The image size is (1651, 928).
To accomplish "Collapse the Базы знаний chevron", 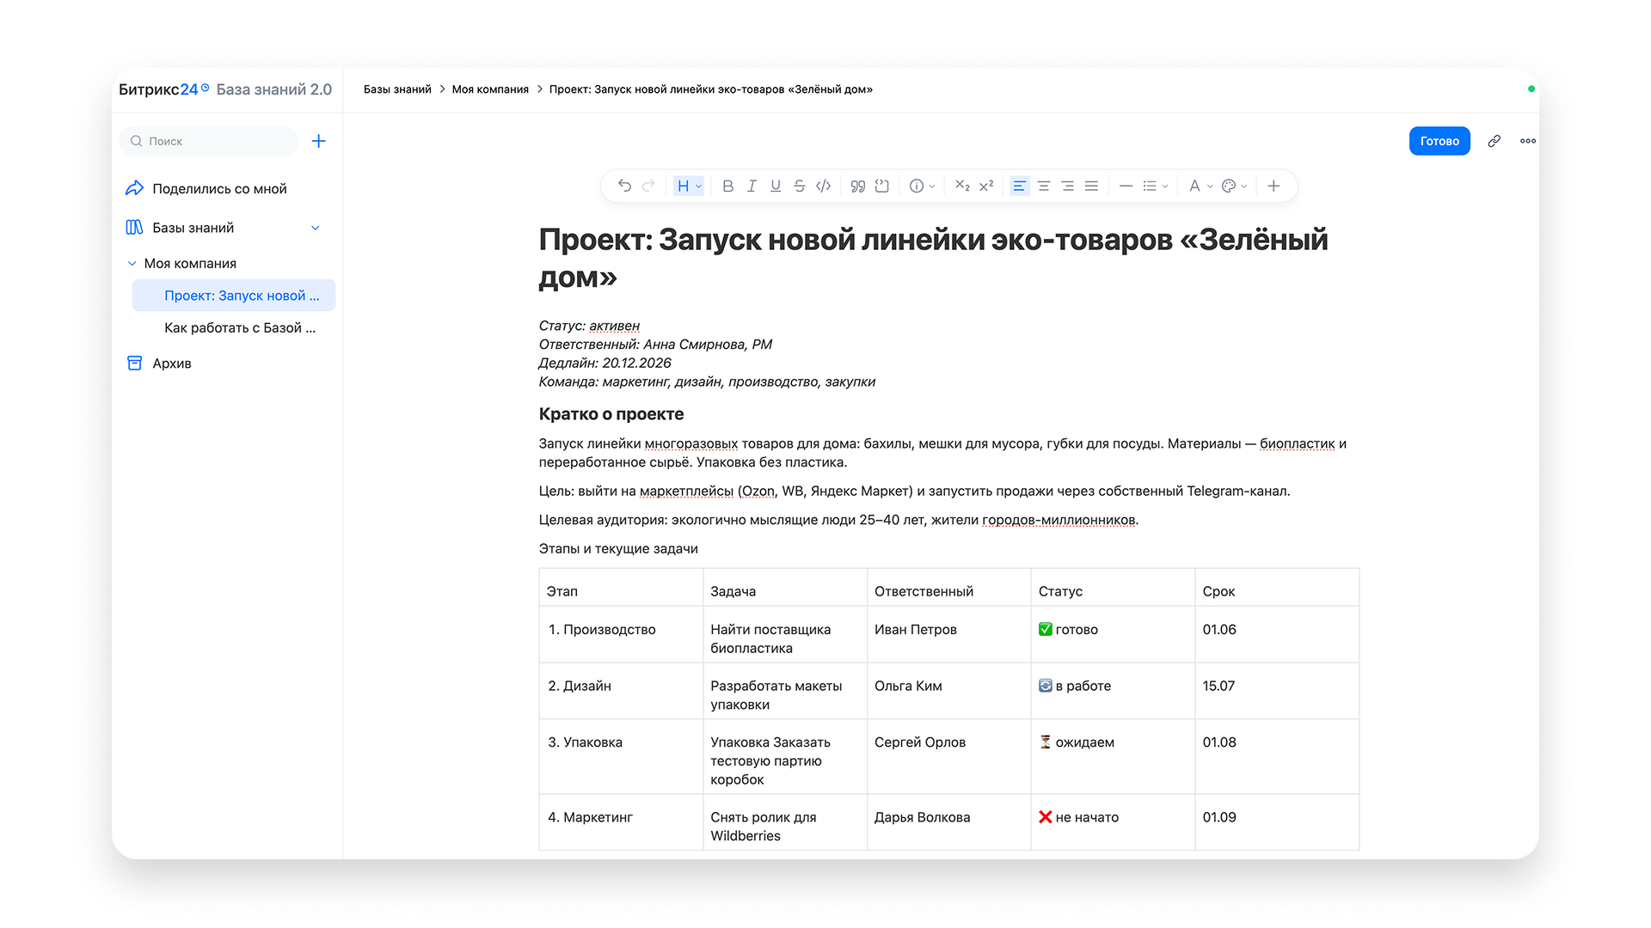I will [x=316, y=228].
